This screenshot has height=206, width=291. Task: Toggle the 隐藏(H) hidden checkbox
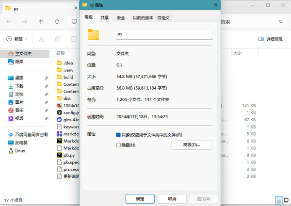[118, 145]
